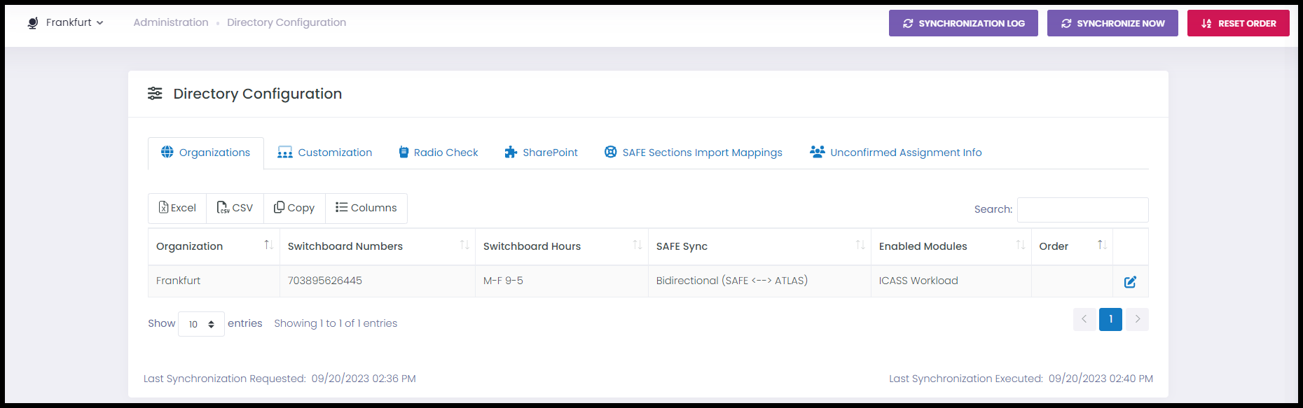Open the SAFE Sections Import Mappings tab
1303x408 pixels.
coord(694,153)
